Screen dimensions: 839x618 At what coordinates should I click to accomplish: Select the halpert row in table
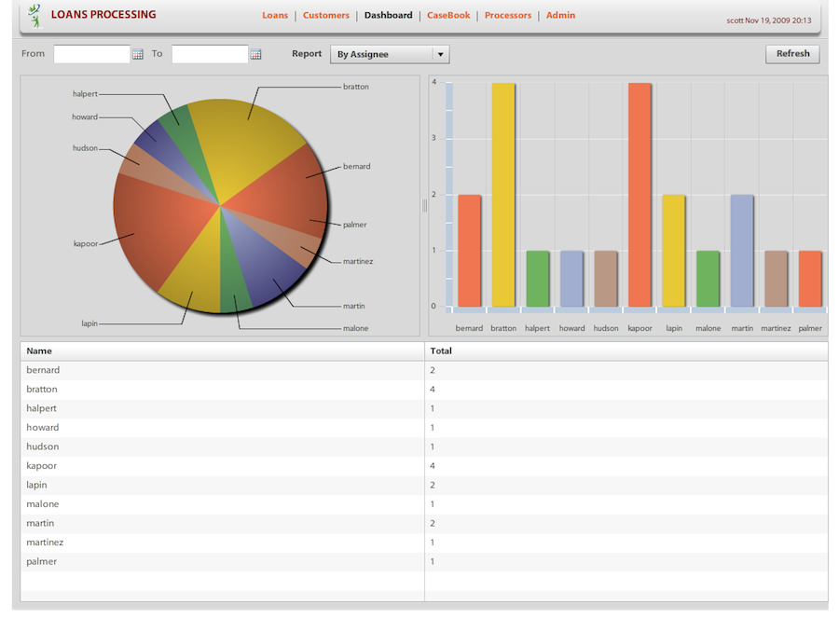click(x=424, y=409)
